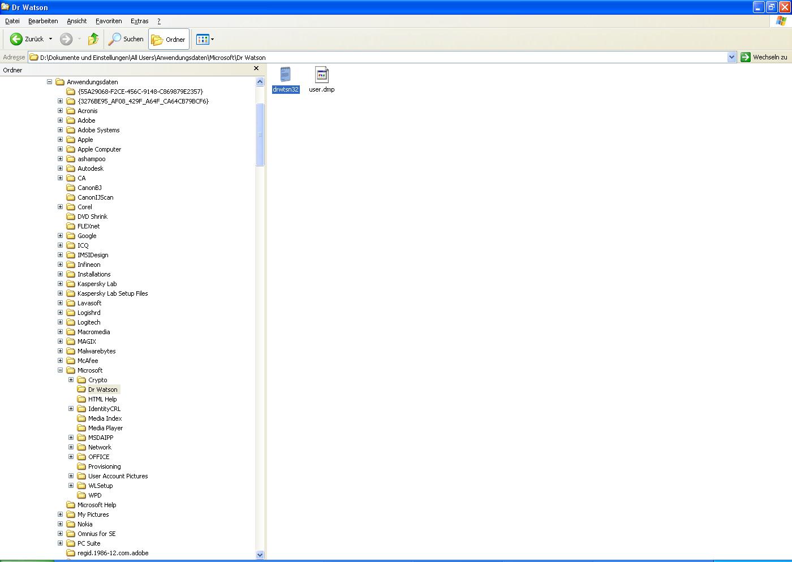The image size is (792, 562).
Task: Expand the Kaspersky Lab folder node
Action: [x=61, y=284]
